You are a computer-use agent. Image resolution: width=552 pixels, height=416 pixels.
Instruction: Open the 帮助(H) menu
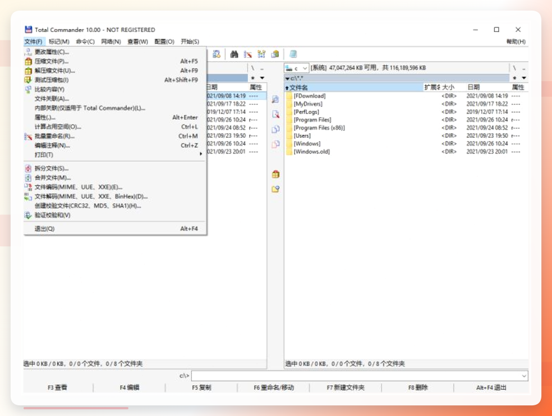[x=516, y=41]
